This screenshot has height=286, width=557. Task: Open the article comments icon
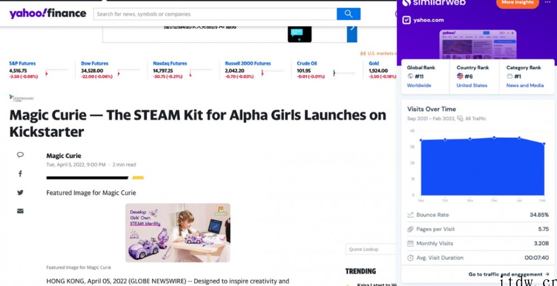click(20, 155)
